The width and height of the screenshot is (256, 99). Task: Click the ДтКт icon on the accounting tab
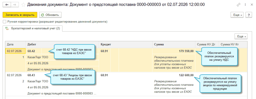point(7,29)
